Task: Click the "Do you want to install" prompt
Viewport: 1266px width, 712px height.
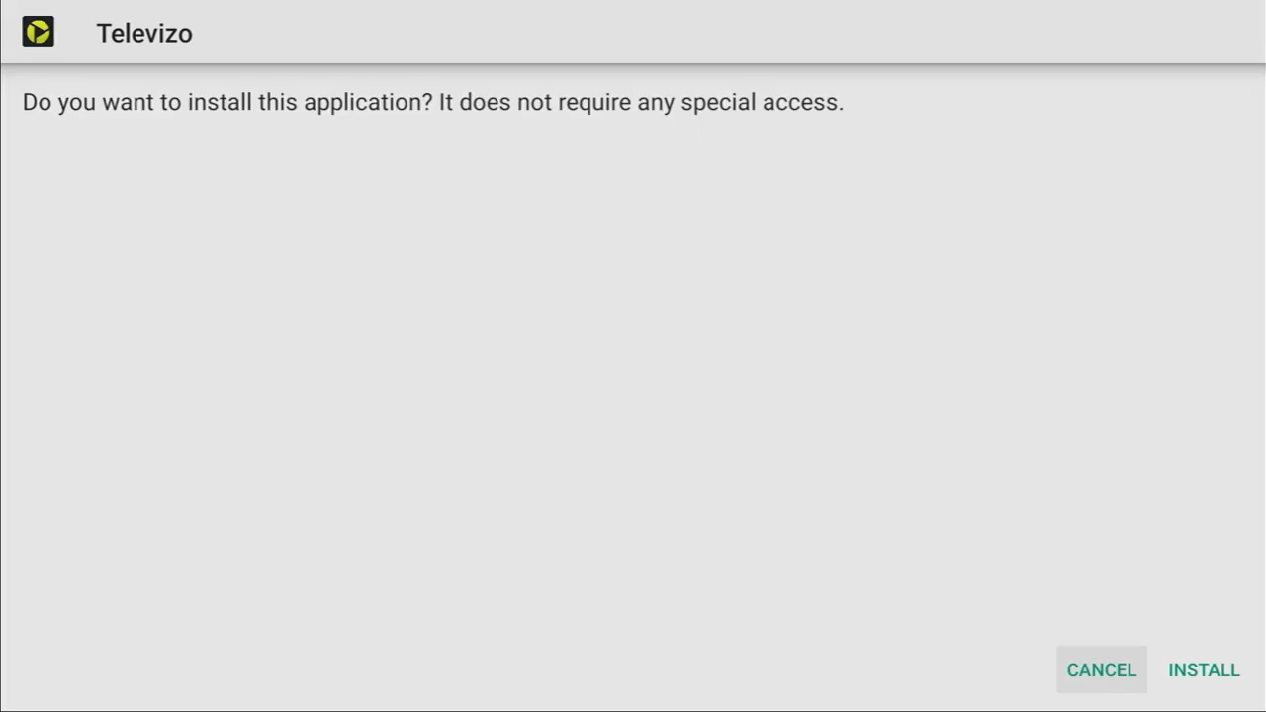Action: pos(433,102)
